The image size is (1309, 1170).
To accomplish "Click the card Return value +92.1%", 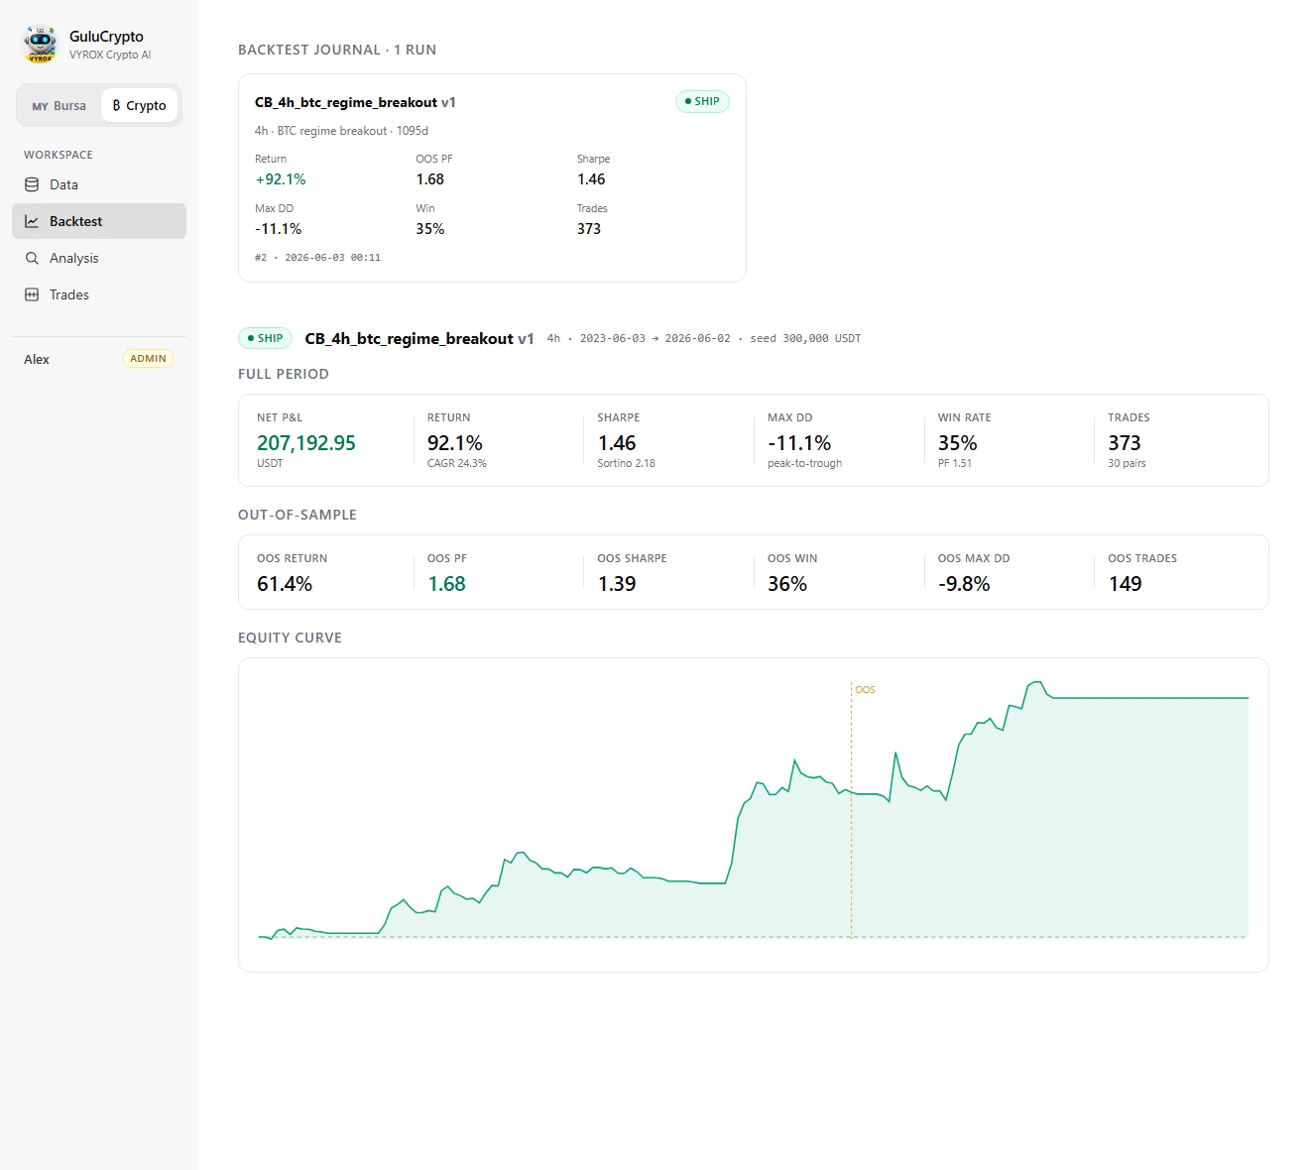I will pyautogui.click(x=281, y=179).
